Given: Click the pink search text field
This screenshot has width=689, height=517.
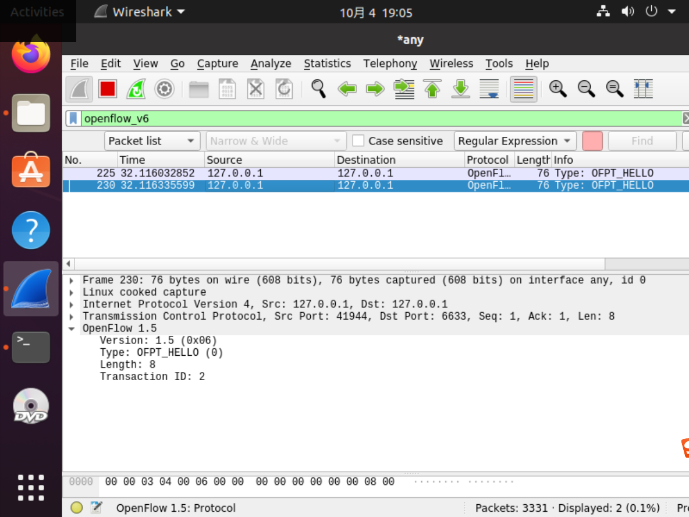Looking at the screenshot, I should click(592, 141).
